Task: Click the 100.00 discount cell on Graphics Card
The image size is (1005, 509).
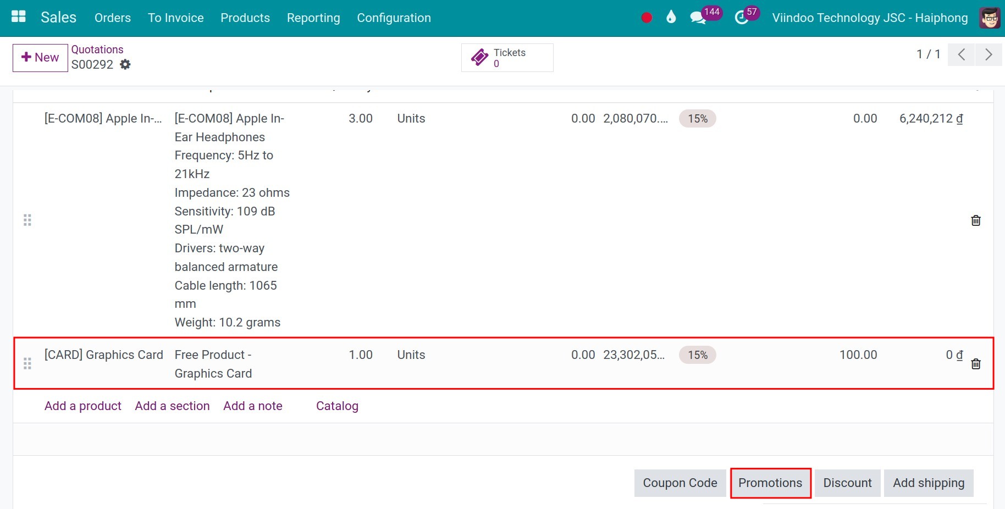Action: click(x=858, y=355)
